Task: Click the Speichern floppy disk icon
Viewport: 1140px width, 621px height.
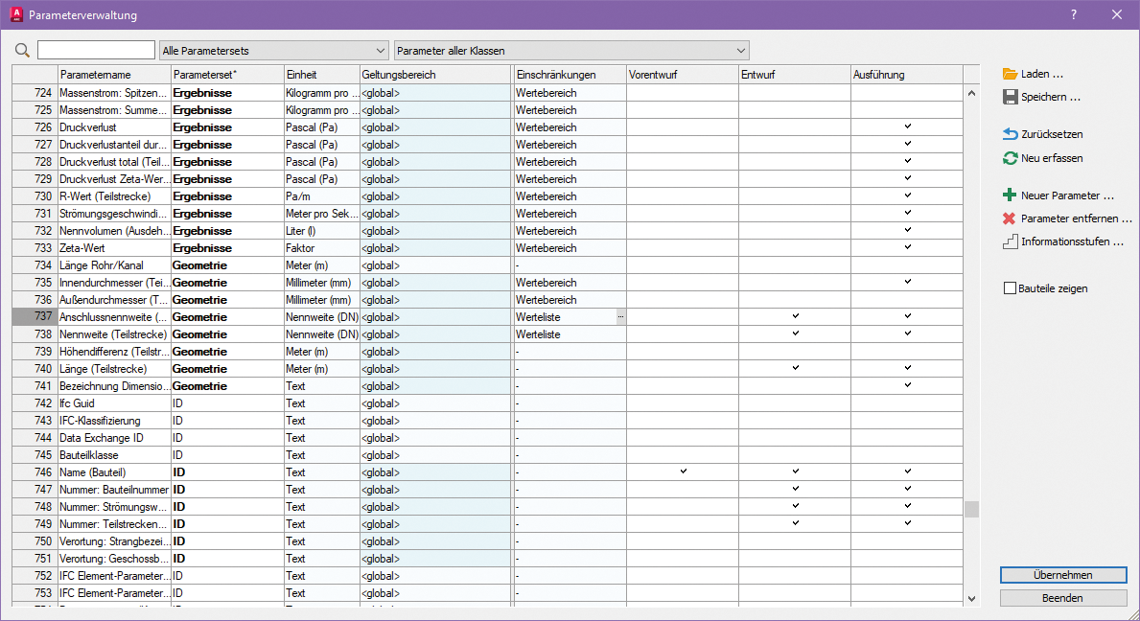Action: (x=1010, y=97)
